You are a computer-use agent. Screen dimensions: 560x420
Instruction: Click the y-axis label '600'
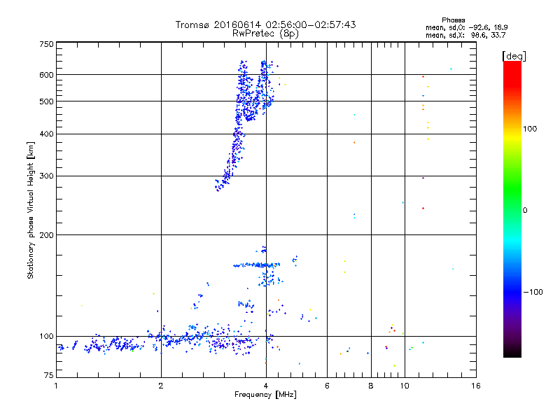pyautogui.click(x=46, y=75)
